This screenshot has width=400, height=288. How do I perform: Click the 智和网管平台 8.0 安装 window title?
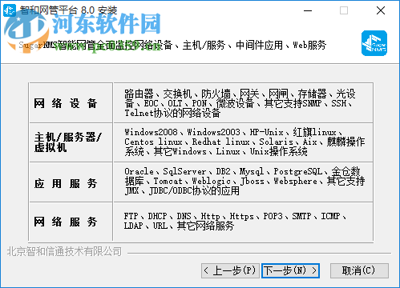click(69, 10)
